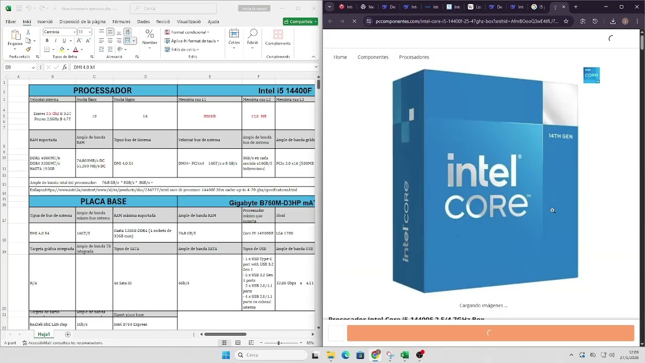Expand the Cel·les group menu

tap(234, 37)
